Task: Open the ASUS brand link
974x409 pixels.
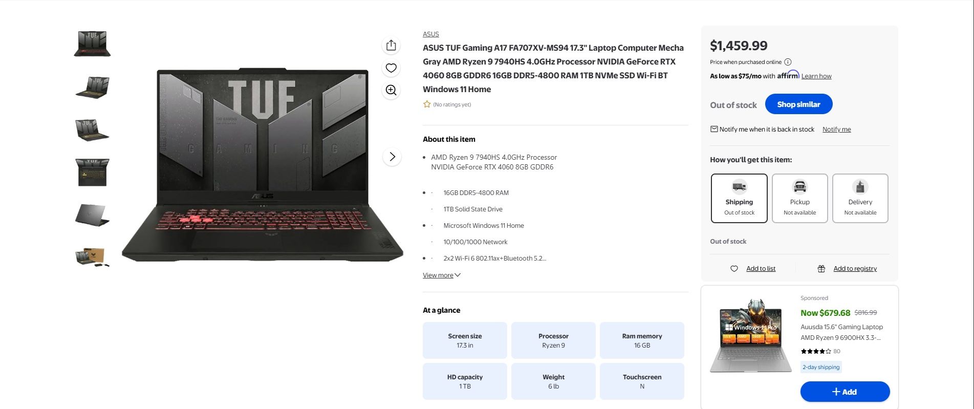Action: (x=431, y=34)
